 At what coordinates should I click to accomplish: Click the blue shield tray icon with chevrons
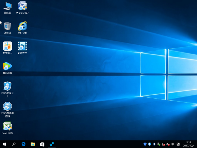pyautogui.click(x=145, y=144)
